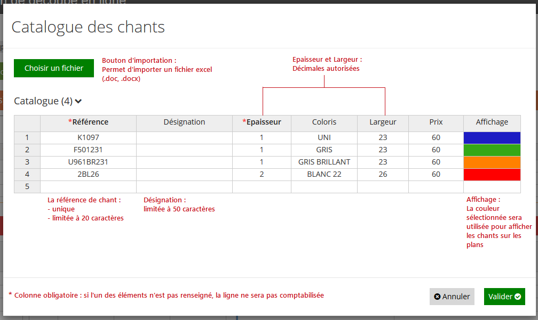Click the Prix value for K1097
The image size is (538, 320).
[436, 137]
